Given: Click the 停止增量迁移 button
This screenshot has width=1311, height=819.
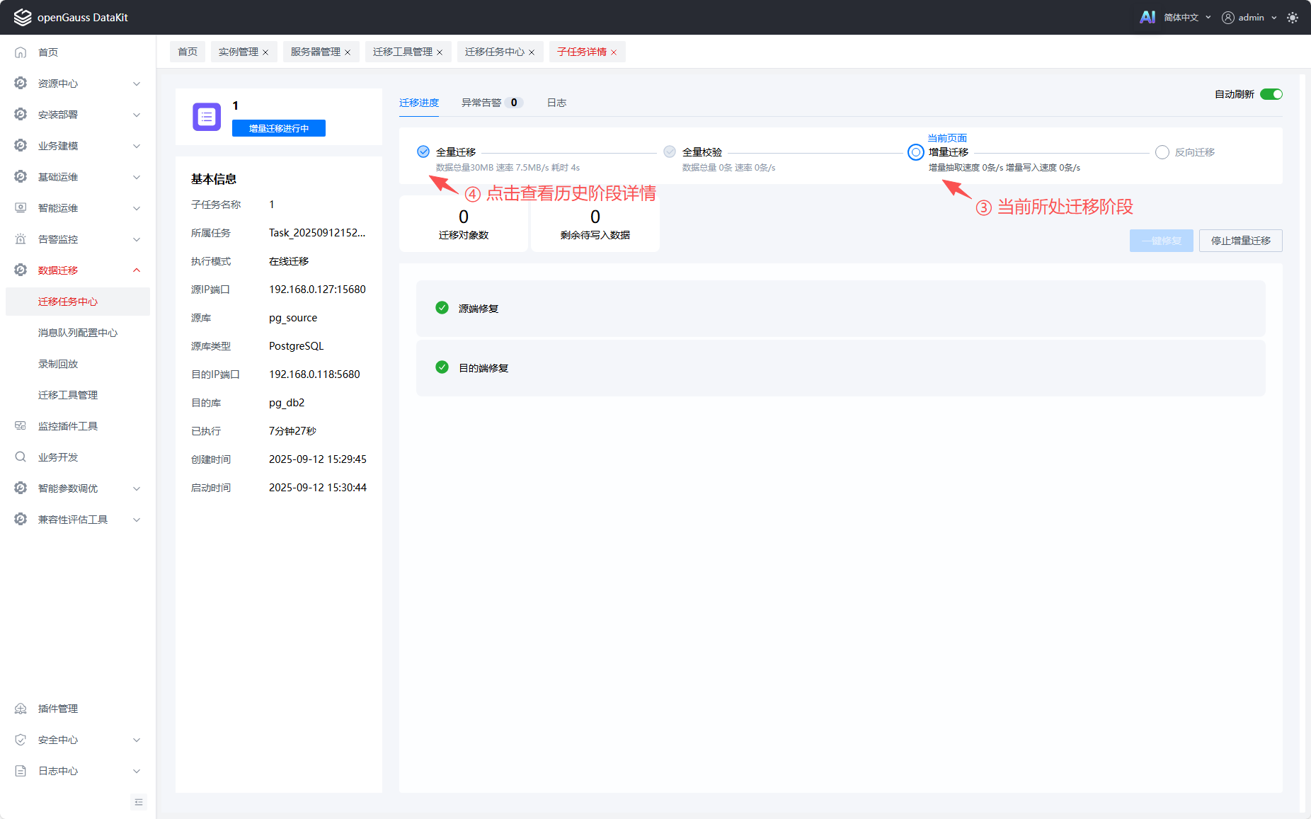Looking at the screenshot, I should pyautogui.click(x=1240, y=241).
